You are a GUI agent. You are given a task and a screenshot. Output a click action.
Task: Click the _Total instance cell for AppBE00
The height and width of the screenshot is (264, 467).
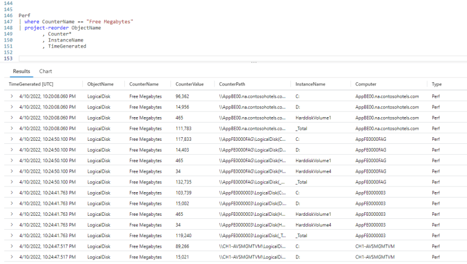[x=301, y=128]
